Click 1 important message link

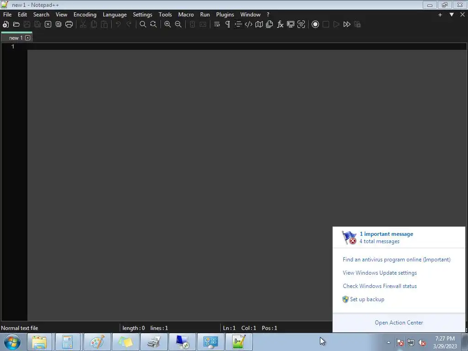coord(386,234)
